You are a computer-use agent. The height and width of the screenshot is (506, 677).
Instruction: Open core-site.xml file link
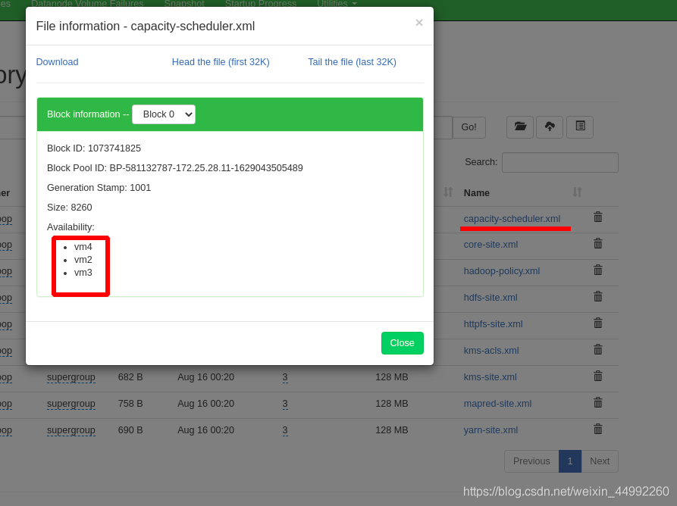click(x=491, y=245)
